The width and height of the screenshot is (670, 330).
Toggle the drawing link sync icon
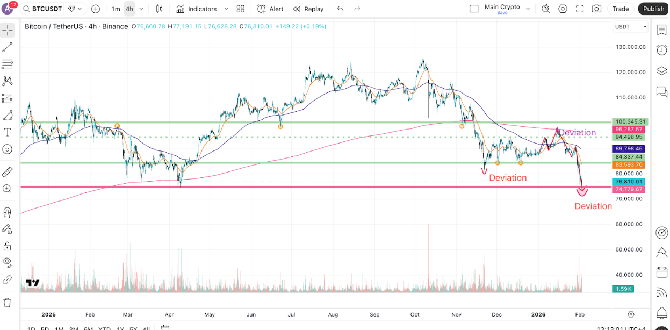pyautogui.click(x=8, y=279)
